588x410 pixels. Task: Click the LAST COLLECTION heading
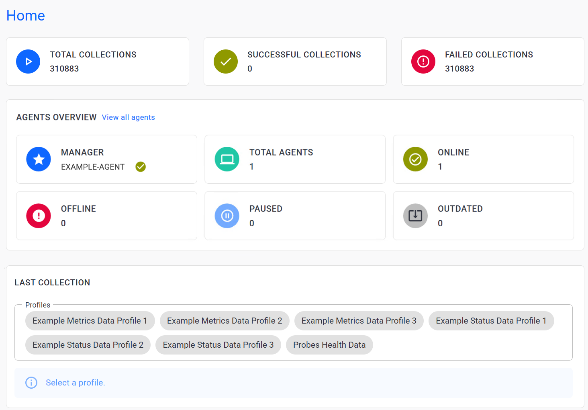[x=52, y=283]
